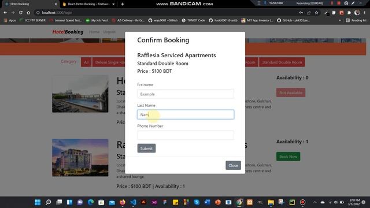Open File Explorer from taskbar
370x208 pixels.
[x=271, y=202]
